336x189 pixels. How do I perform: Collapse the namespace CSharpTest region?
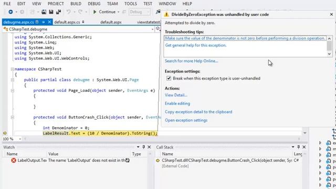click(12, 69)
